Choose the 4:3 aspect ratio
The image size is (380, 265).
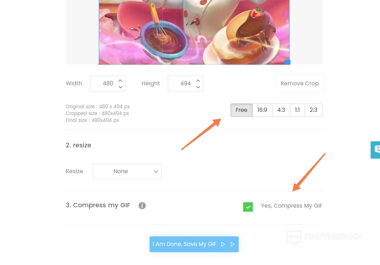281,110
